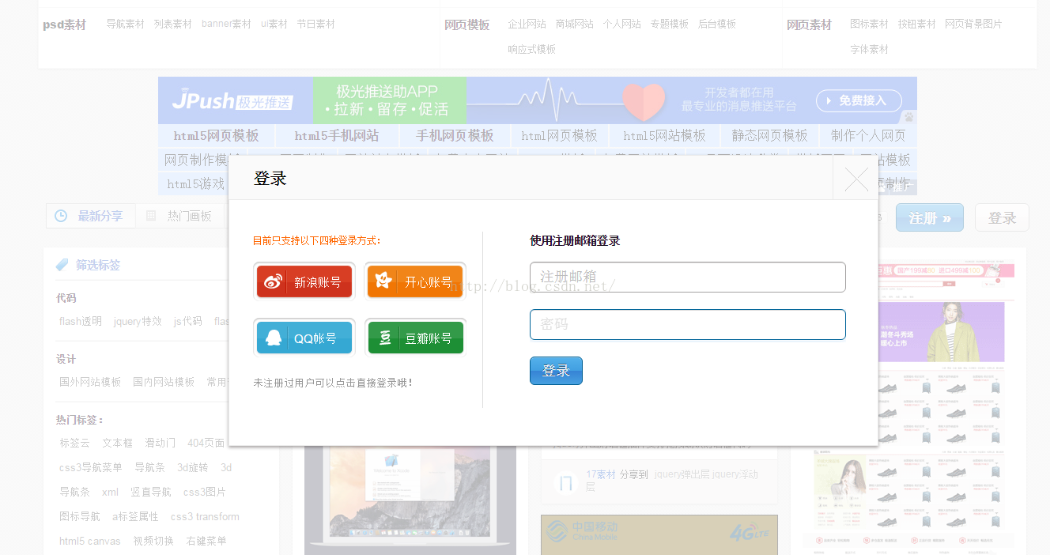The width and height of the screenshot is (1050, 555).
Task: Open the 网页素材 category heading
Action: (809, 25)
